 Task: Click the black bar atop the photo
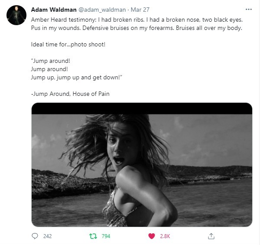coord(142,108)
